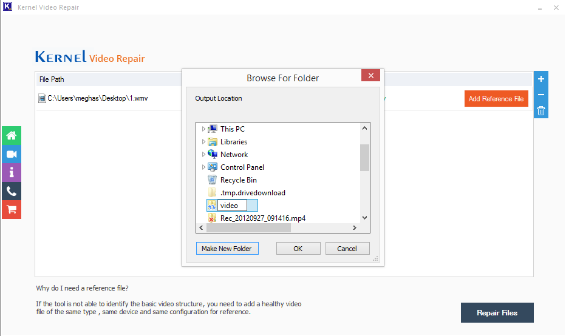566x336 pixels.
Task: Select the This PC computer icon
Action: (213, 129)
